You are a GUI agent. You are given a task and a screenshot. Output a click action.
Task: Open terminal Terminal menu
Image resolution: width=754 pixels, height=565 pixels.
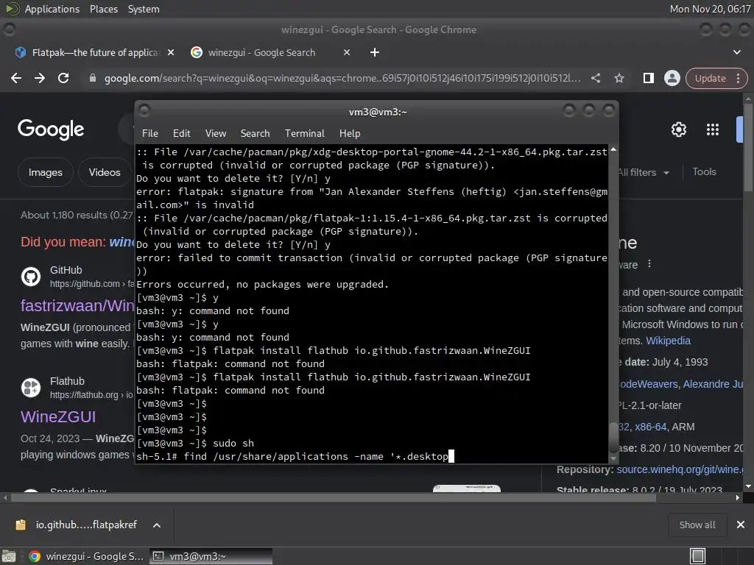point(304,133)
